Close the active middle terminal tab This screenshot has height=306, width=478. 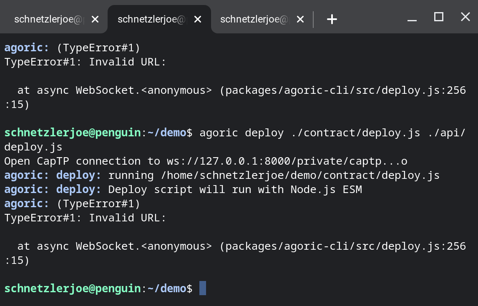coord(198,19)
